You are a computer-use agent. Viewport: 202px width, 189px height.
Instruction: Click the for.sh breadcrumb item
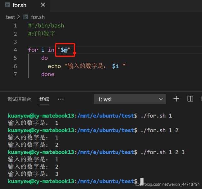(38, 17)
